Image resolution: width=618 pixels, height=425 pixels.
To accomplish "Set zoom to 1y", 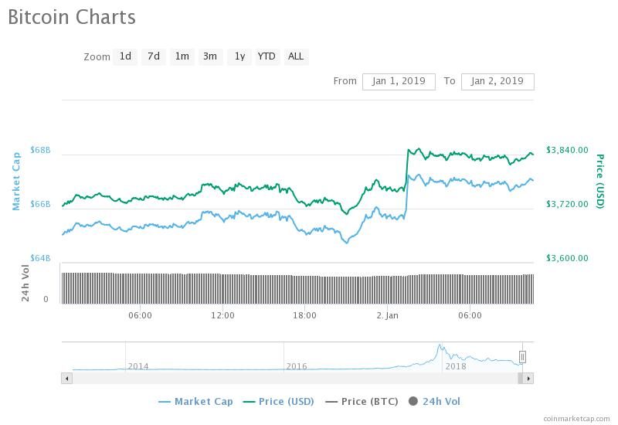I will click(239, 56).
